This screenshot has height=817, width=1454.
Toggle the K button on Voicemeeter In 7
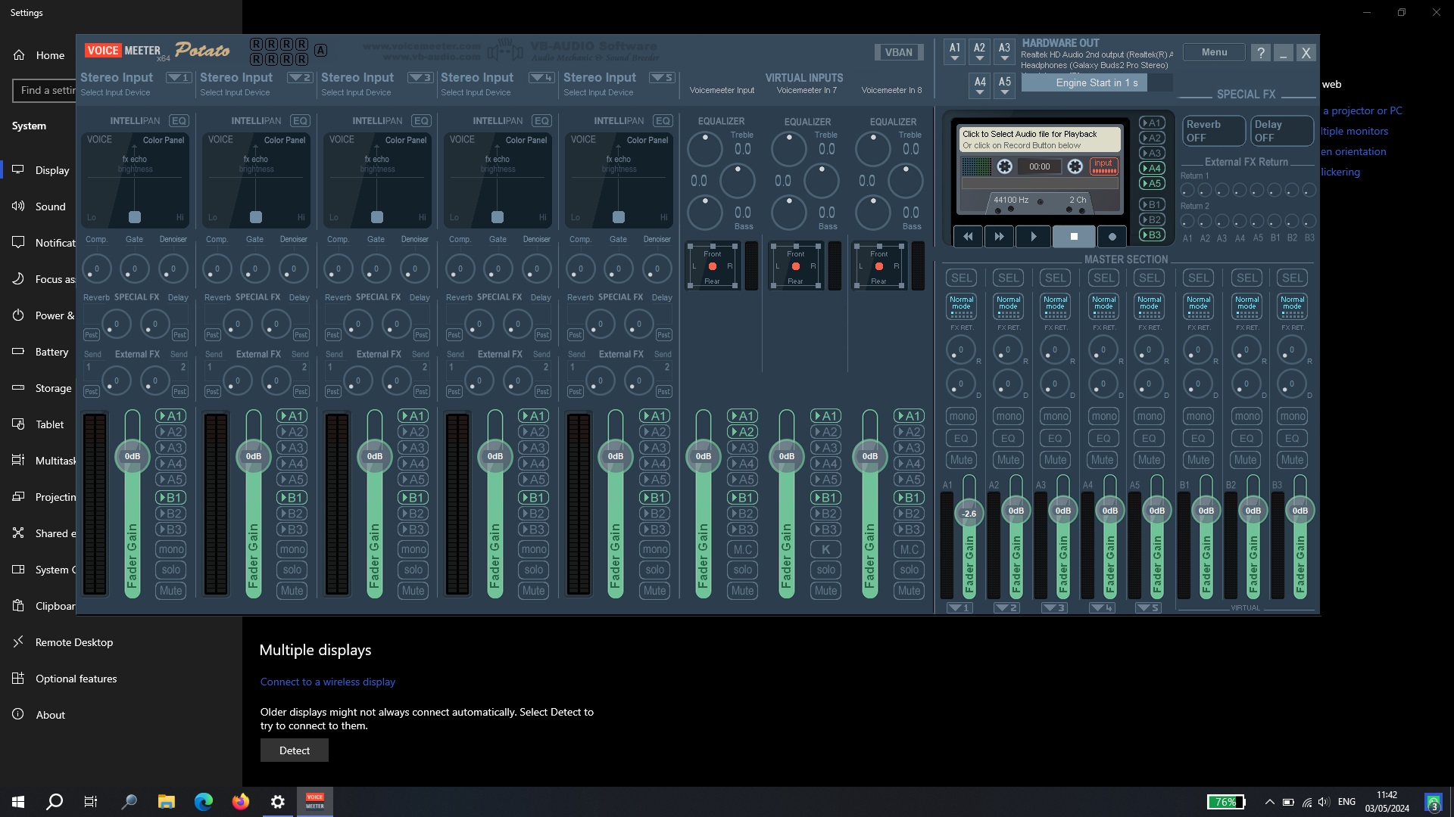point(826,549)
